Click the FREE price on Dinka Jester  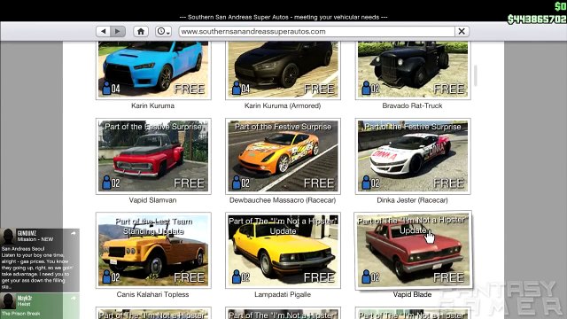(449, 183)
